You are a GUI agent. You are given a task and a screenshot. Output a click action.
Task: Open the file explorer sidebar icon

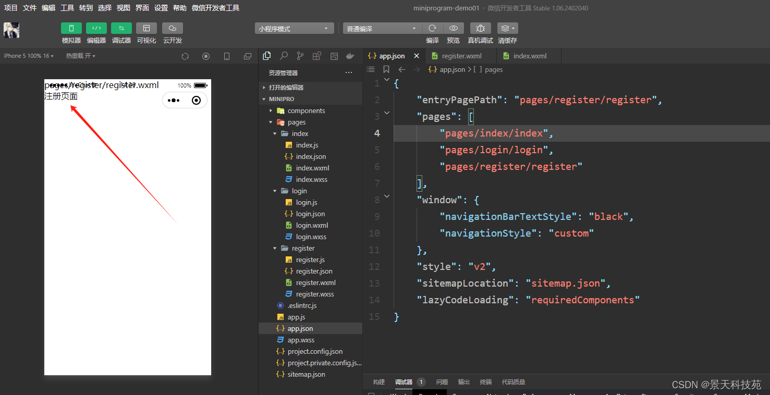[267, 56]
